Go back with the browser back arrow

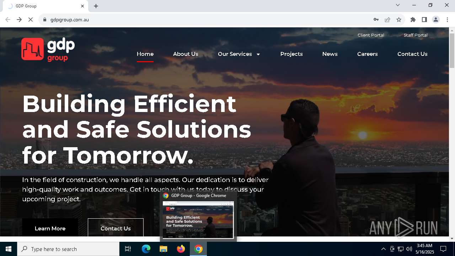click(8, 20)
